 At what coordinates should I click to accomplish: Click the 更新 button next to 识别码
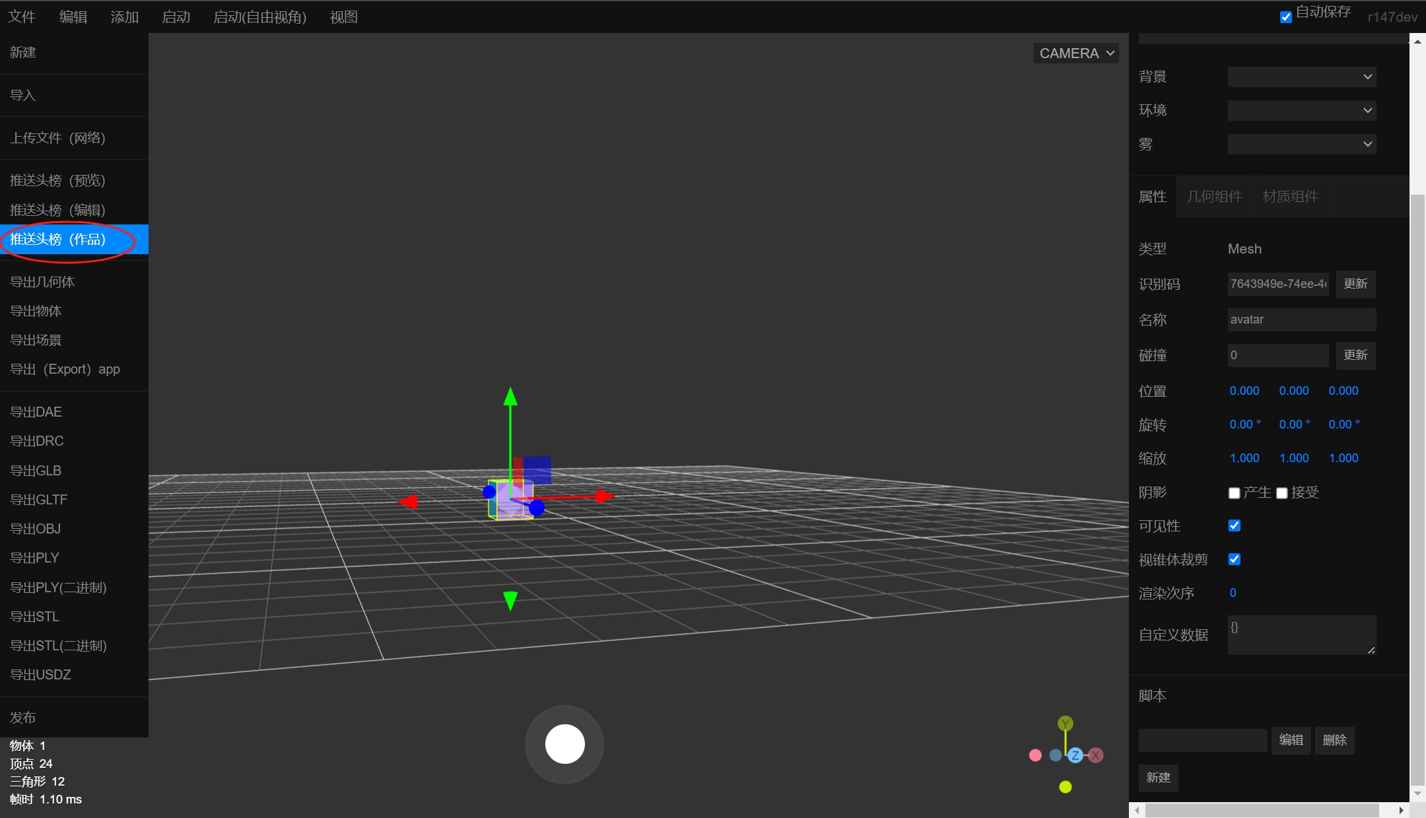(1357, 283)
